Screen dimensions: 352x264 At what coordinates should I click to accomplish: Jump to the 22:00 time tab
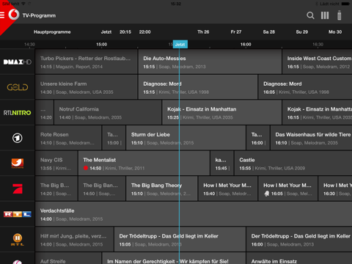(x=144, y=32)
